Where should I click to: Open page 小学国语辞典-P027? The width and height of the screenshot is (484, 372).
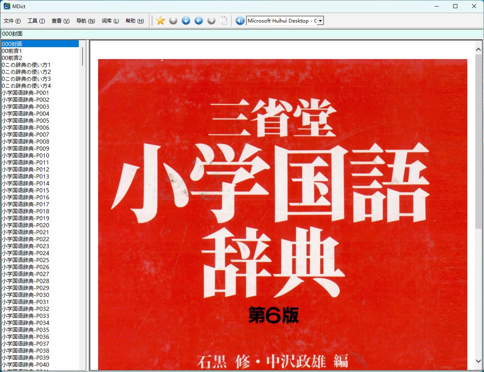click(40, 274)
